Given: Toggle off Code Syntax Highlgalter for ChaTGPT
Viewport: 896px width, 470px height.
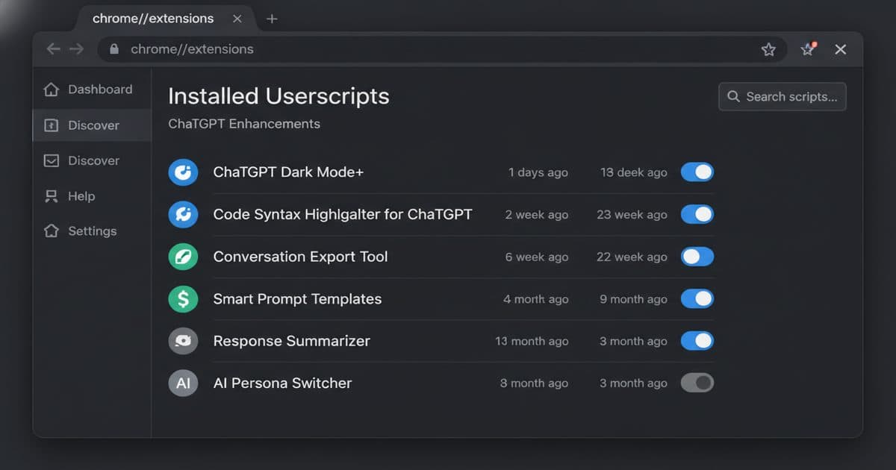Looking at the screenshot, I should 697,215.
